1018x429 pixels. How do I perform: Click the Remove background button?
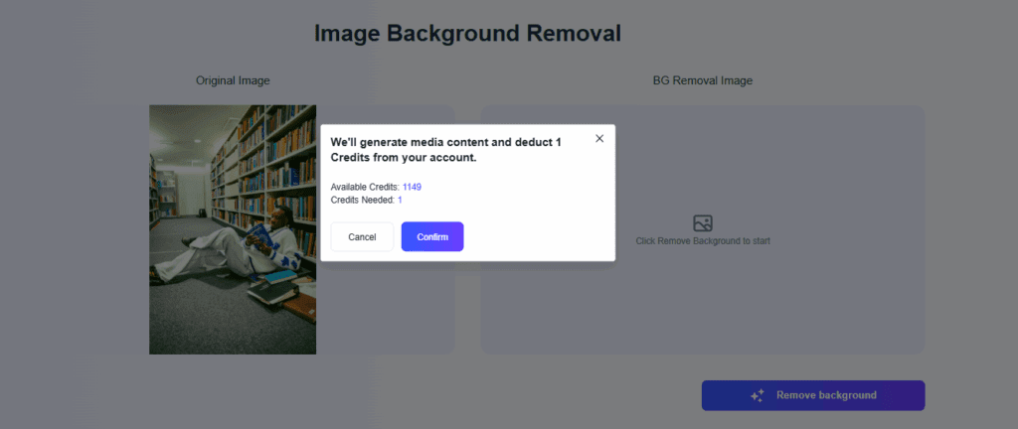tap(813, 395)
